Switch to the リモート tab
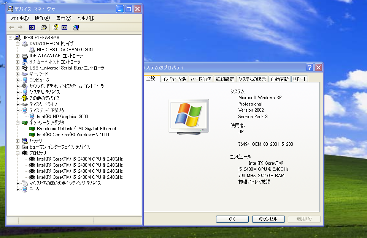Screen dimensions: 367x238 (299, 79)
